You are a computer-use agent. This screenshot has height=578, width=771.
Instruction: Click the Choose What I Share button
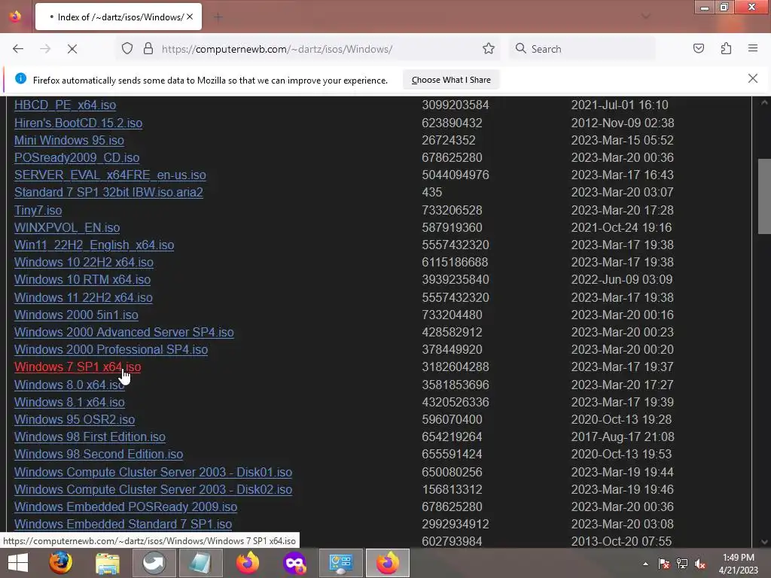(x=451, y=80)
